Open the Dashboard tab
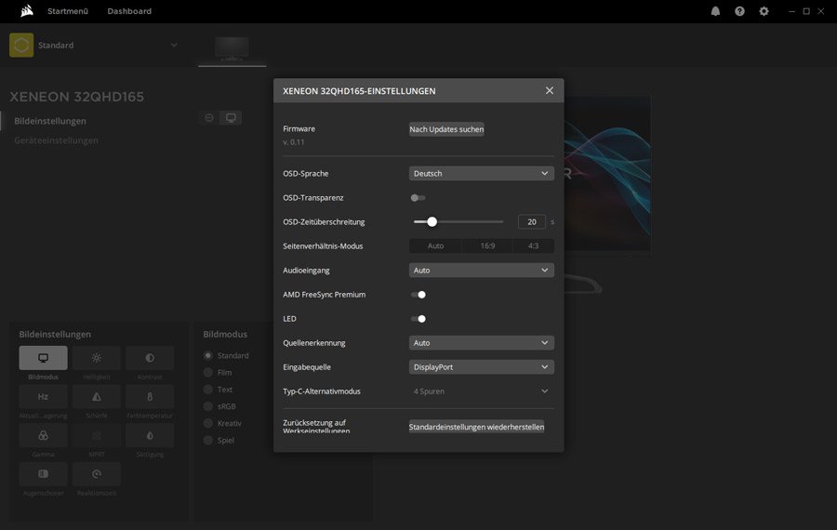The height and width of the screenshot is (530, 837). [x=129, y=11]
